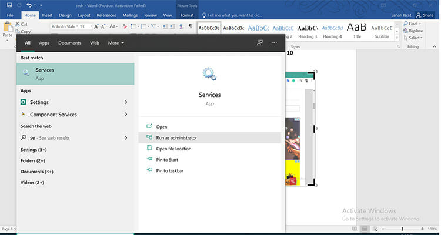Click Replace in the Editing group

[413, 31]
